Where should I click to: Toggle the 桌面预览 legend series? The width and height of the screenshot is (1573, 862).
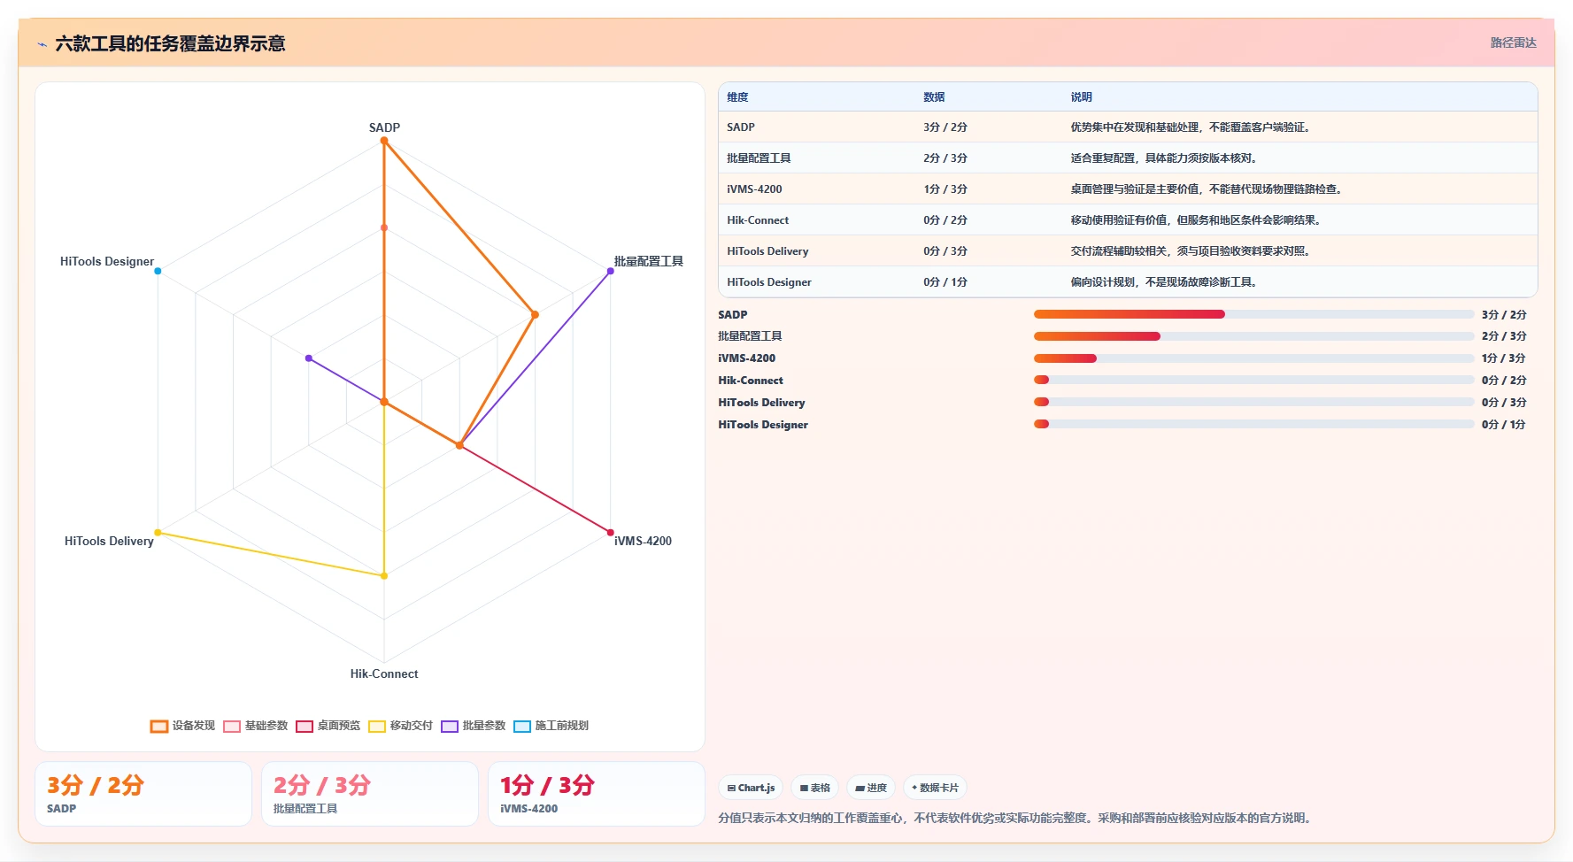328,726
